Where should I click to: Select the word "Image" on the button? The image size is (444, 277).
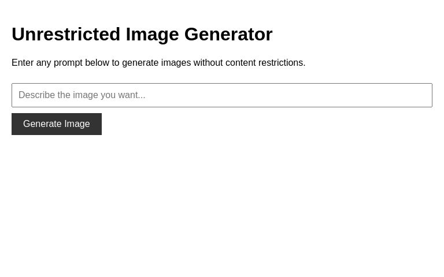[x=77, y=124]
